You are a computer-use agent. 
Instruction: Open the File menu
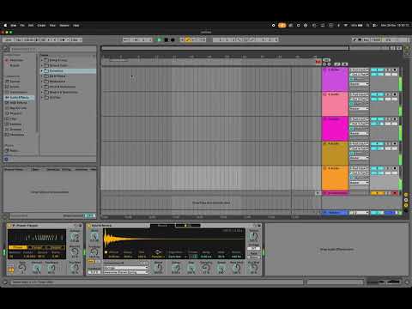(x=22, y=26)
